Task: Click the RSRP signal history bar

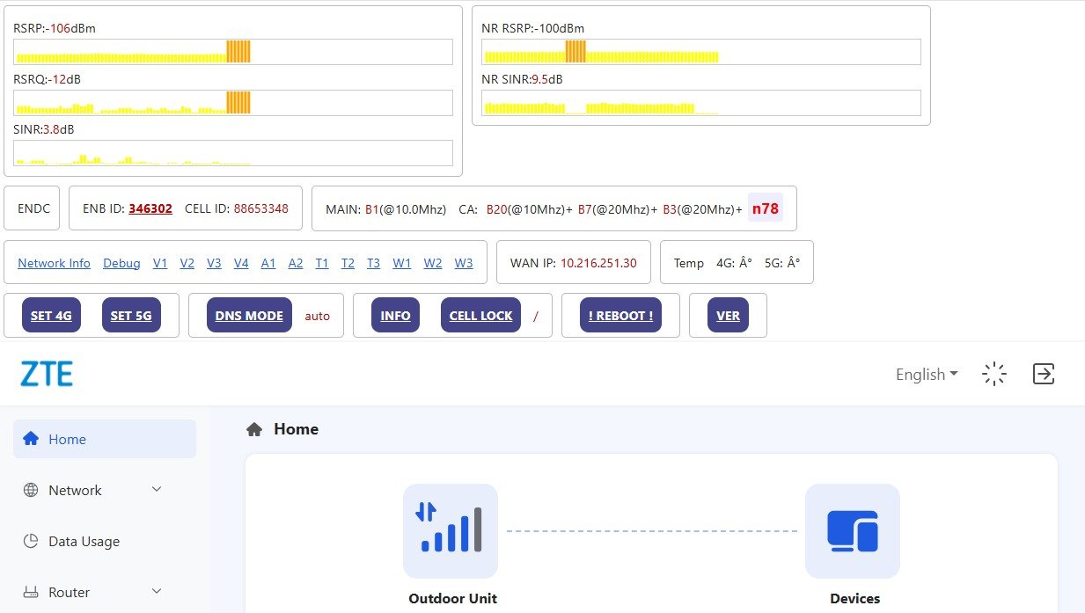Action: (x=233, y=52)
